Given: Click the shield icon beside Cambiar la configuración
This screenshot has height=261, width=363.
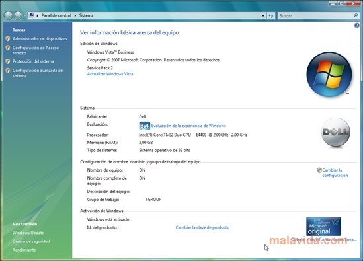Looking at the screenshot, I should 319,170.
